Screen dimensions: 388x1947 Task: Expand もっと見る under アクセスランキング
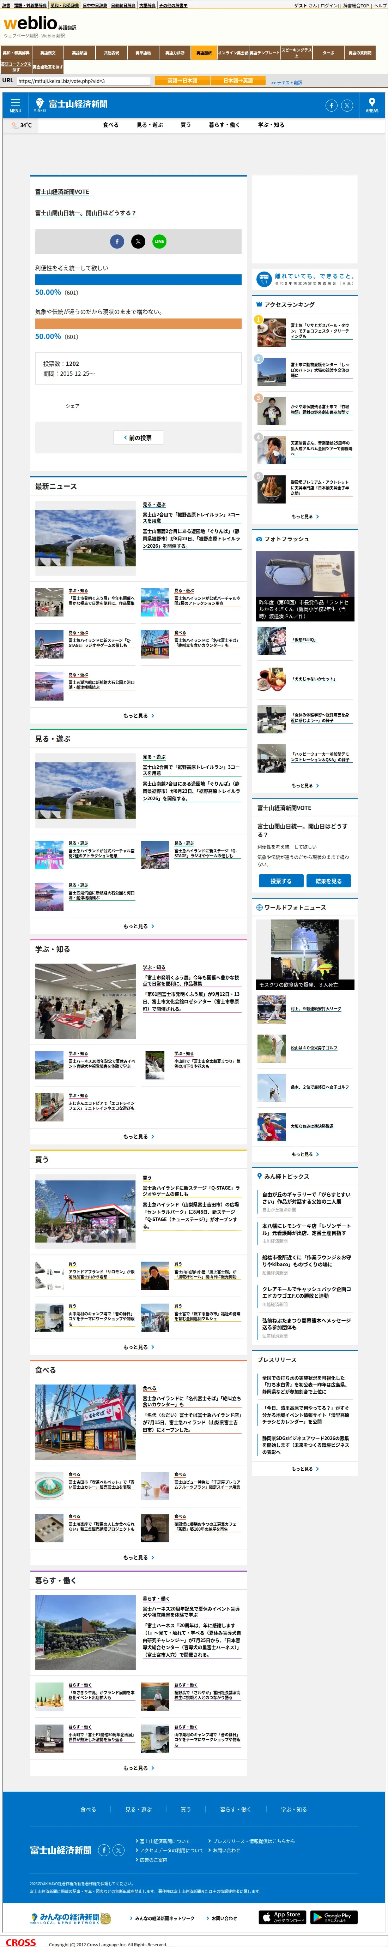coord(305,517)
